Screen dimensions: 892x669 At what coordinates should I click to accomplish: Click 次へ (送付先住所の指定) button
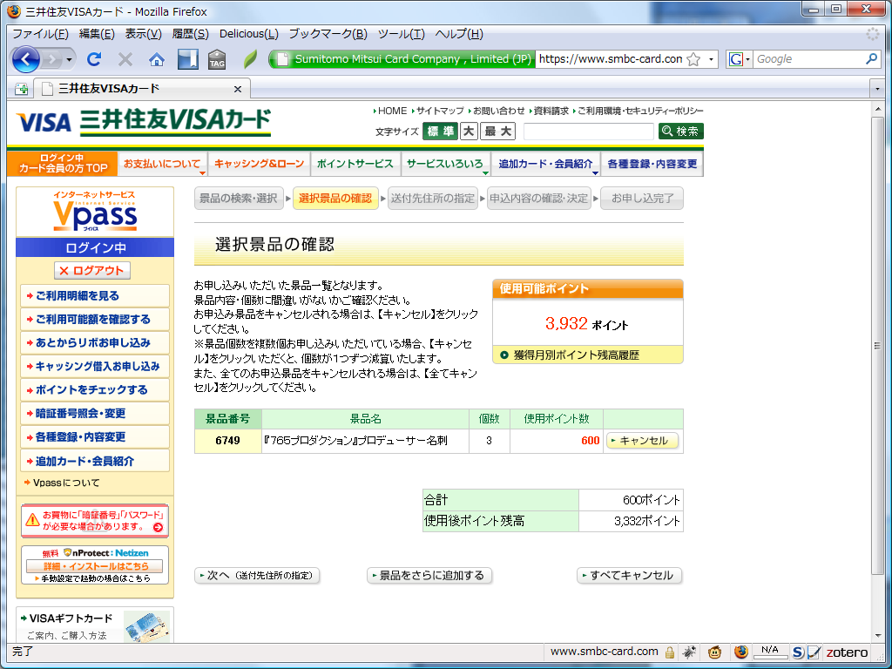pyautogui.click(x=257, y=576)
